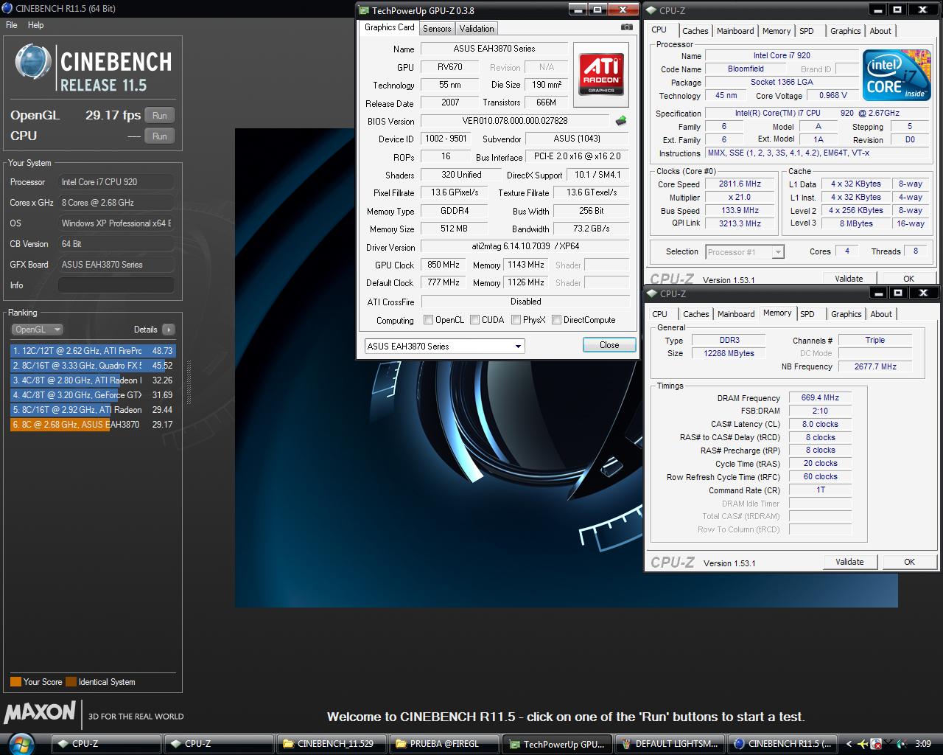943x755 pixels.
Task: Open the CINEBENCH_11.529 folder from the taskbar
Action: point(330,743)
